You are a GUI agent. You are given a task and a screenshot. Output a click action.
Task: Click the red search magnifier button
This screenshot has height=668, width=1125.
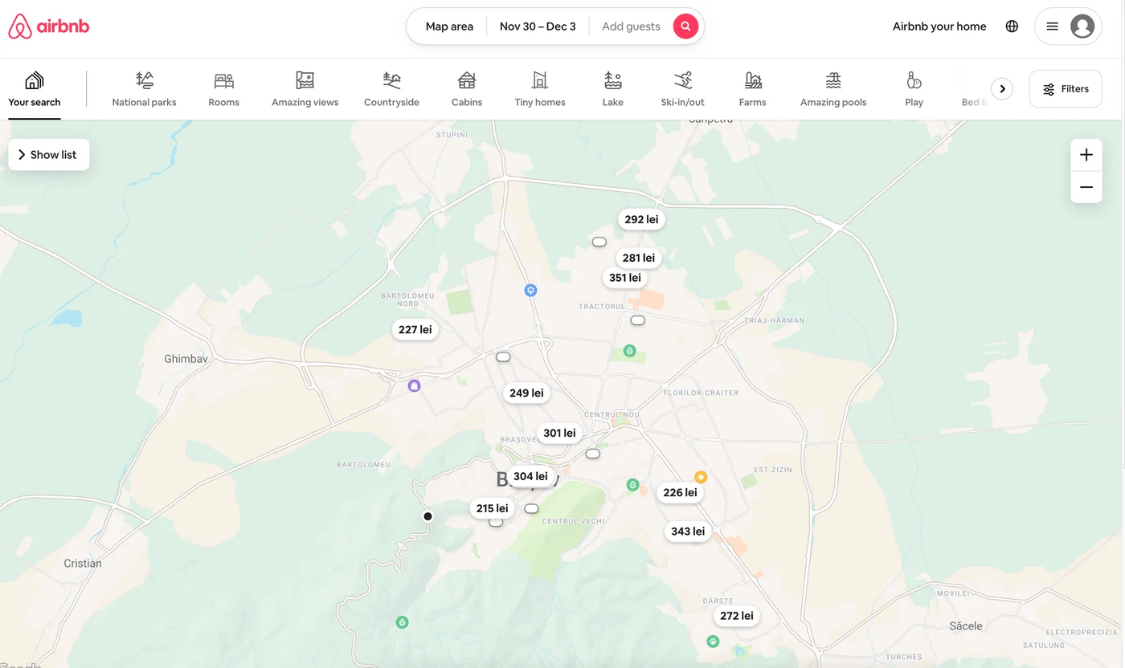point(685,26)
